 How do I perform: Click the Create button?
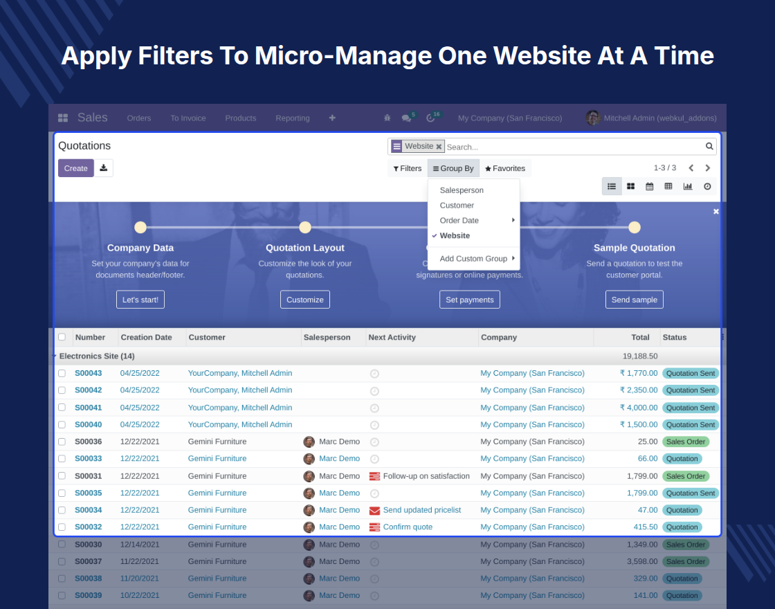tap(75, 168)
